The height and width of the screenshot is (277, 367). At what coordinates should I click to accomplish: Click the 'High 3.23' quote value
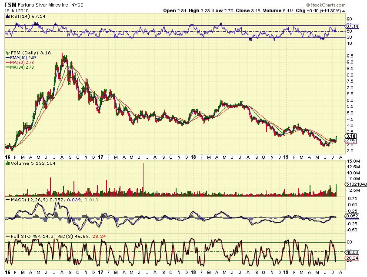click(199, 10)
